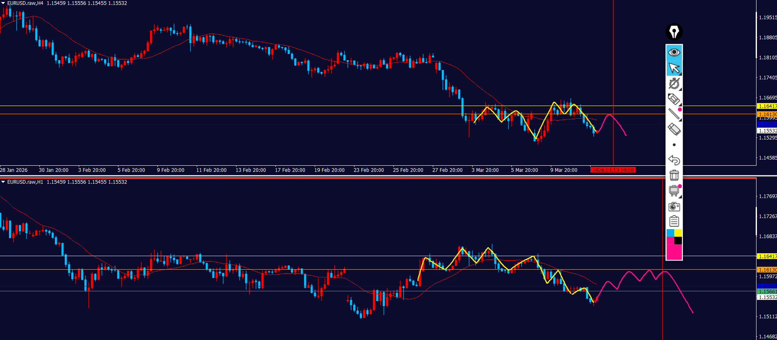Click the brush size dot
This screenshot has height=340, width=777.
click(x=674, y=145)
